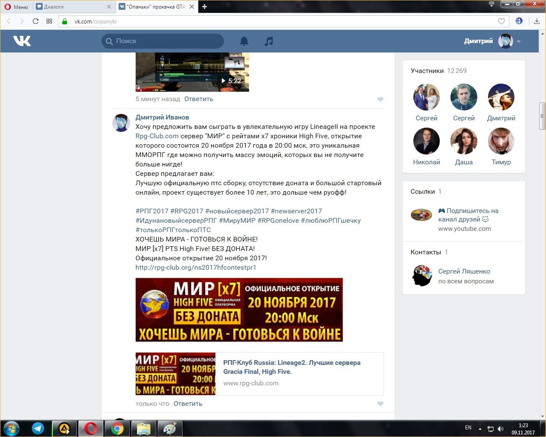Image resolution: width=546 pixels, height=437 pixels.
Task: Open the #МируМИР hashtag
Action: pos(237,221)
